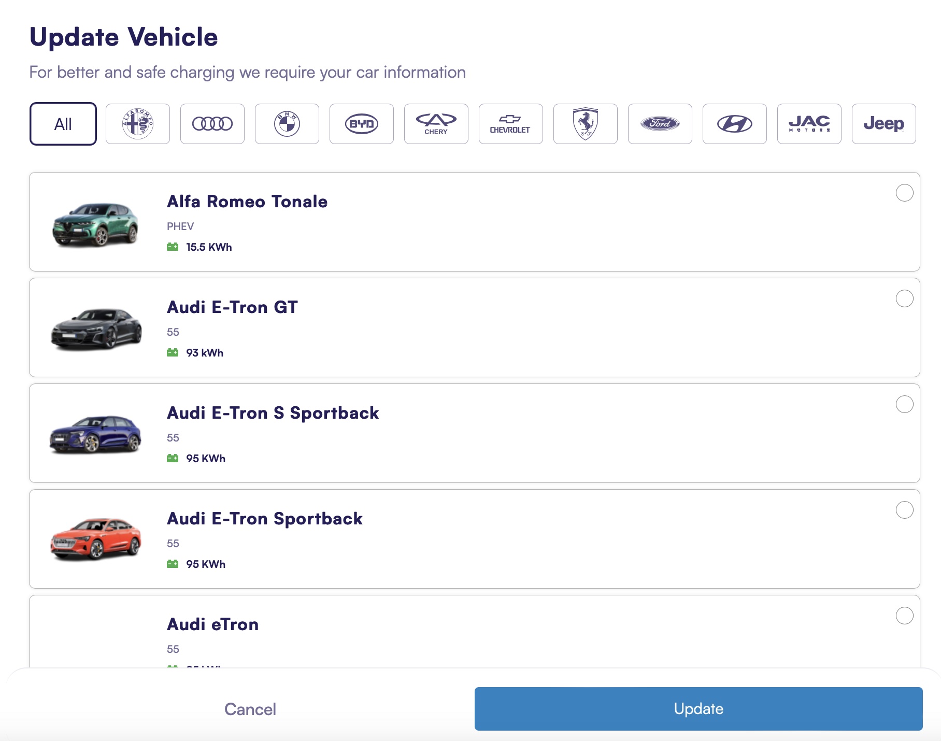Click the Ford oval brand icon
The height and width of the screenshot is (741, 941).
660,124
